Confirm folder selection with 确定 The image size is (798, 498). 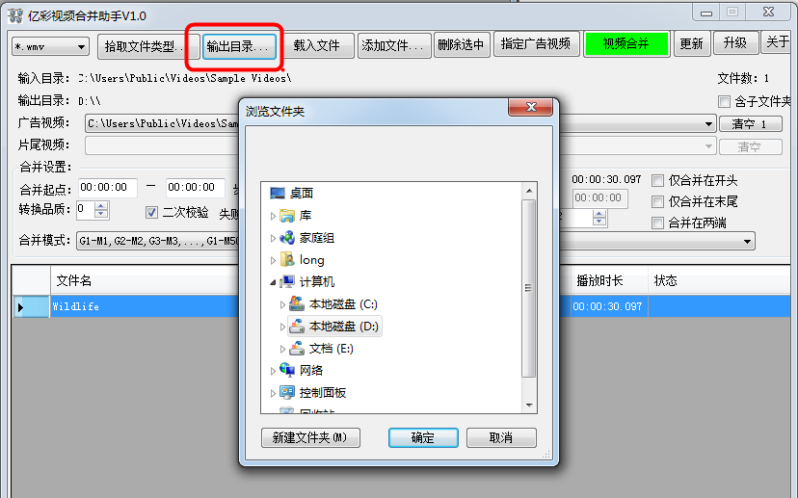pyautogui.click(x=423, y=438)
